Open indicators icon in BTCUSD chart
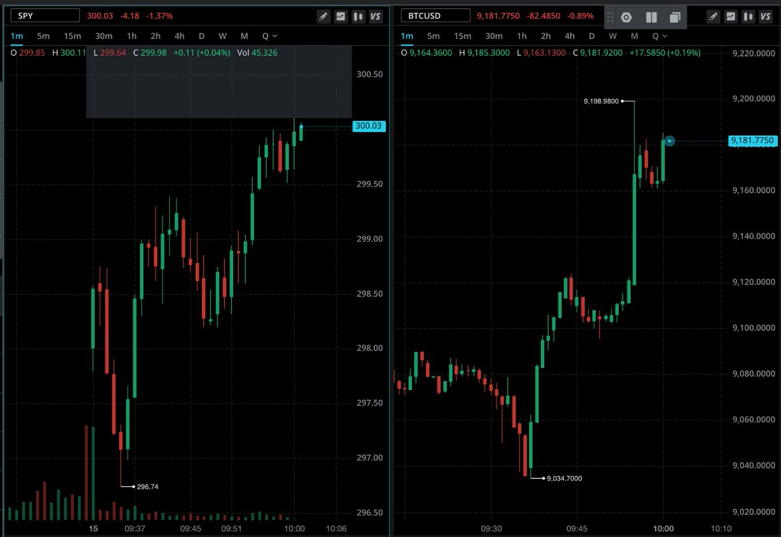This screenshot has height=537, width=781. coord(732,16)
